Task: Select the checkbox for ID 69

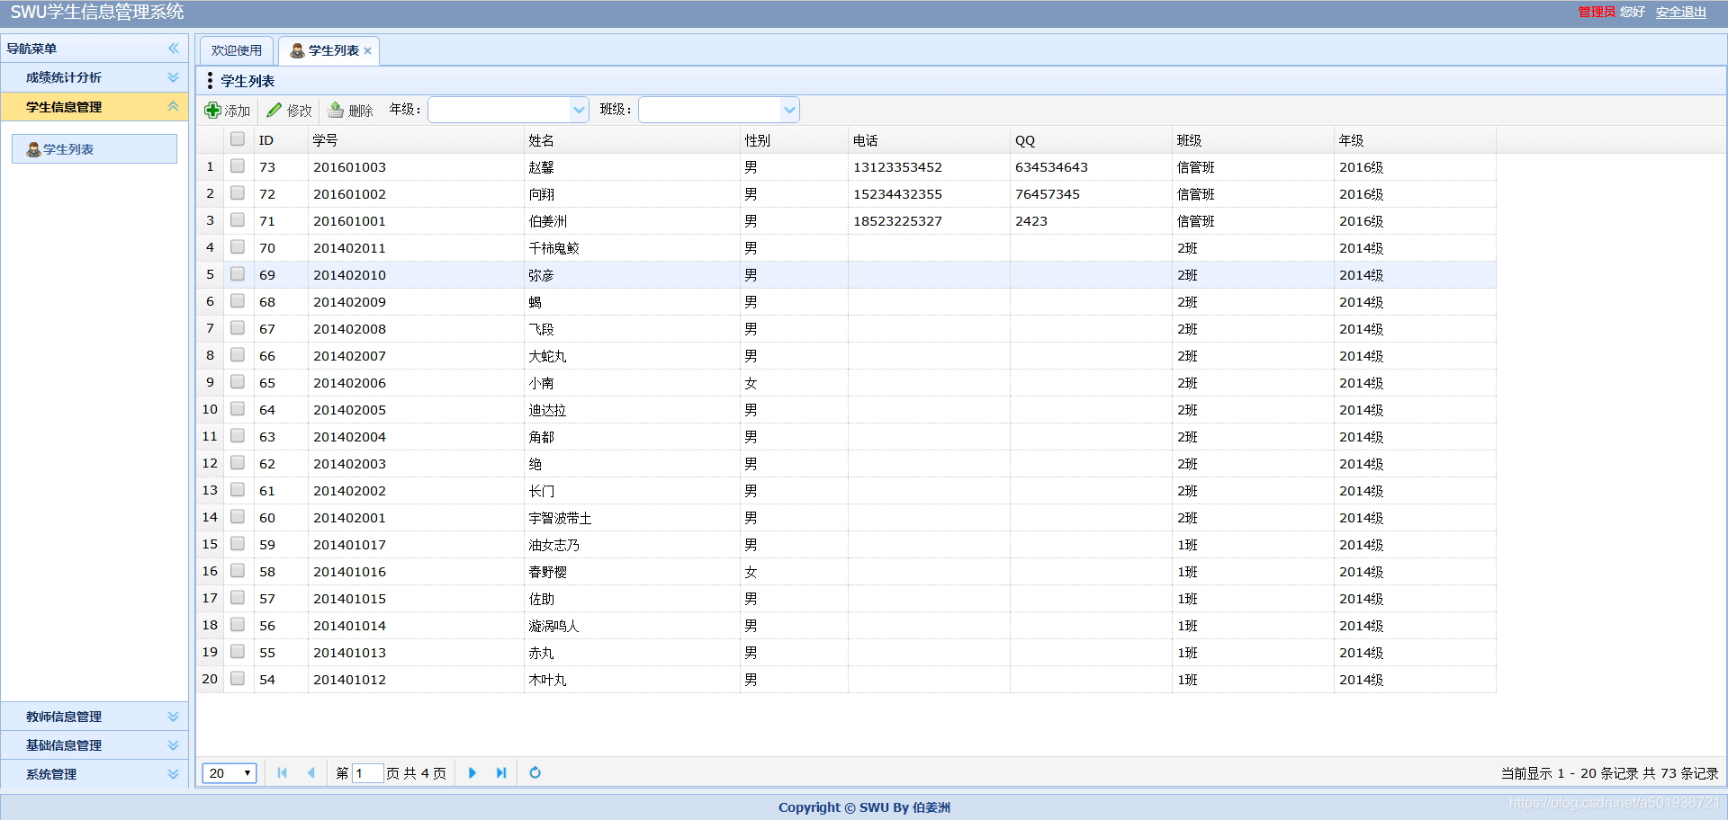Action: 238,273
